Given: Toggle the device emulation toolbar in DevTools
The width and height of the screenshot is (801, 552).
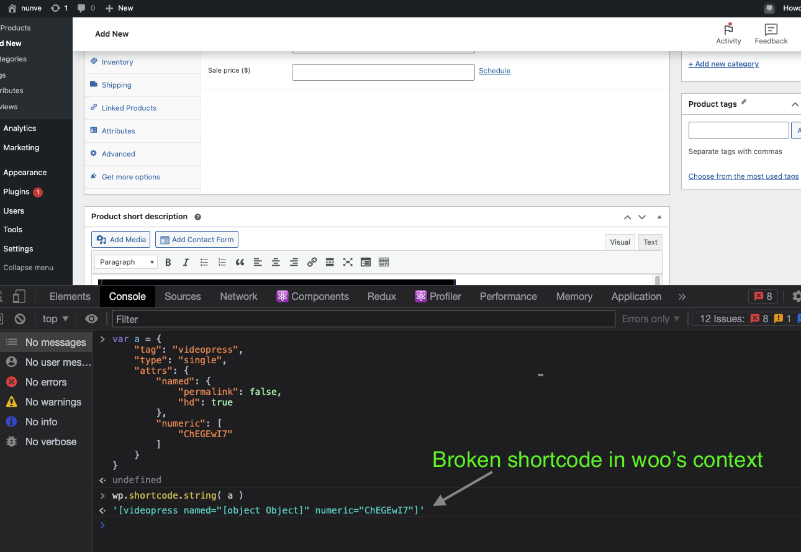Looking at the screenshot, I should pos(19,296).
